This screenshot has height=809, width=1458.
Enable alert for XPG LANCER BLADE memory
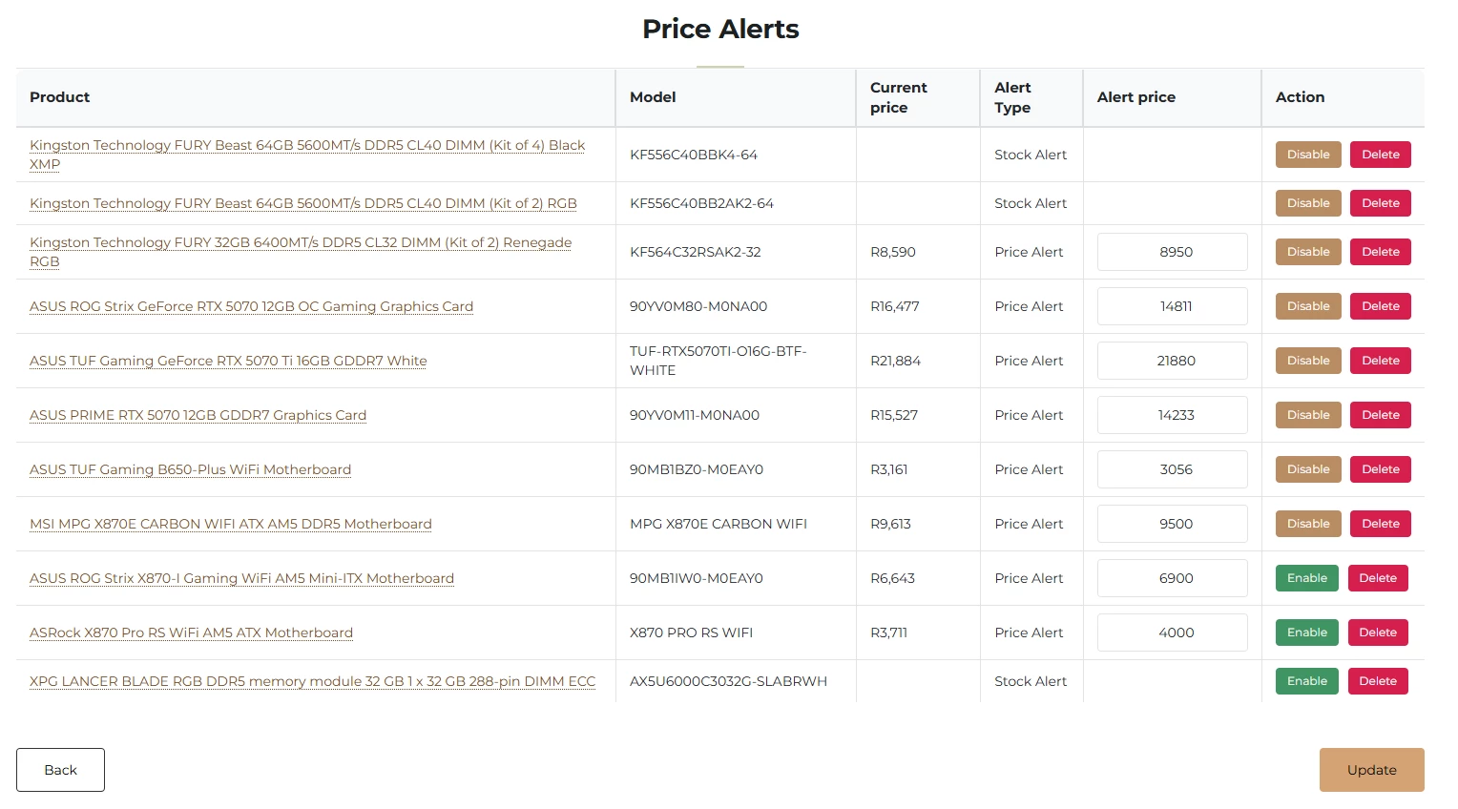[1307, 681]
